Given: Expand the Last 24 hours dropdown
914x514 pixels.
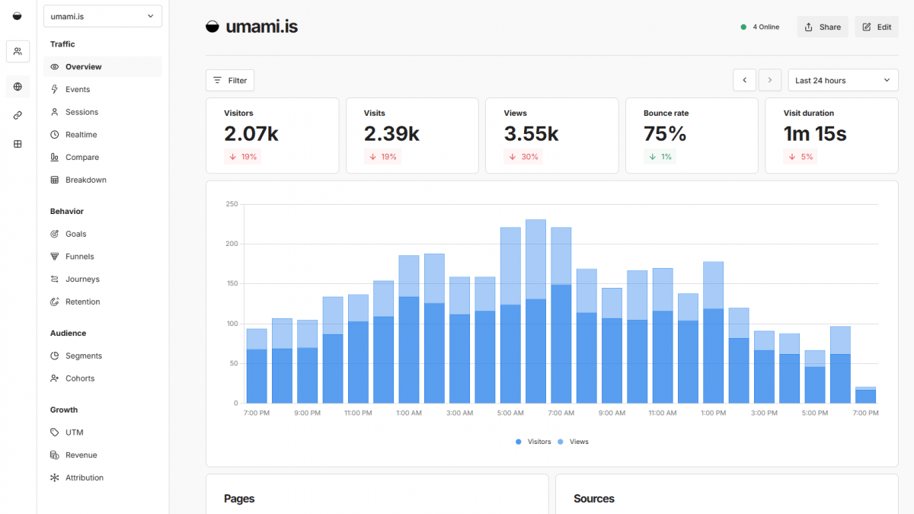Looking at the screenshot, I should point(842,80).
